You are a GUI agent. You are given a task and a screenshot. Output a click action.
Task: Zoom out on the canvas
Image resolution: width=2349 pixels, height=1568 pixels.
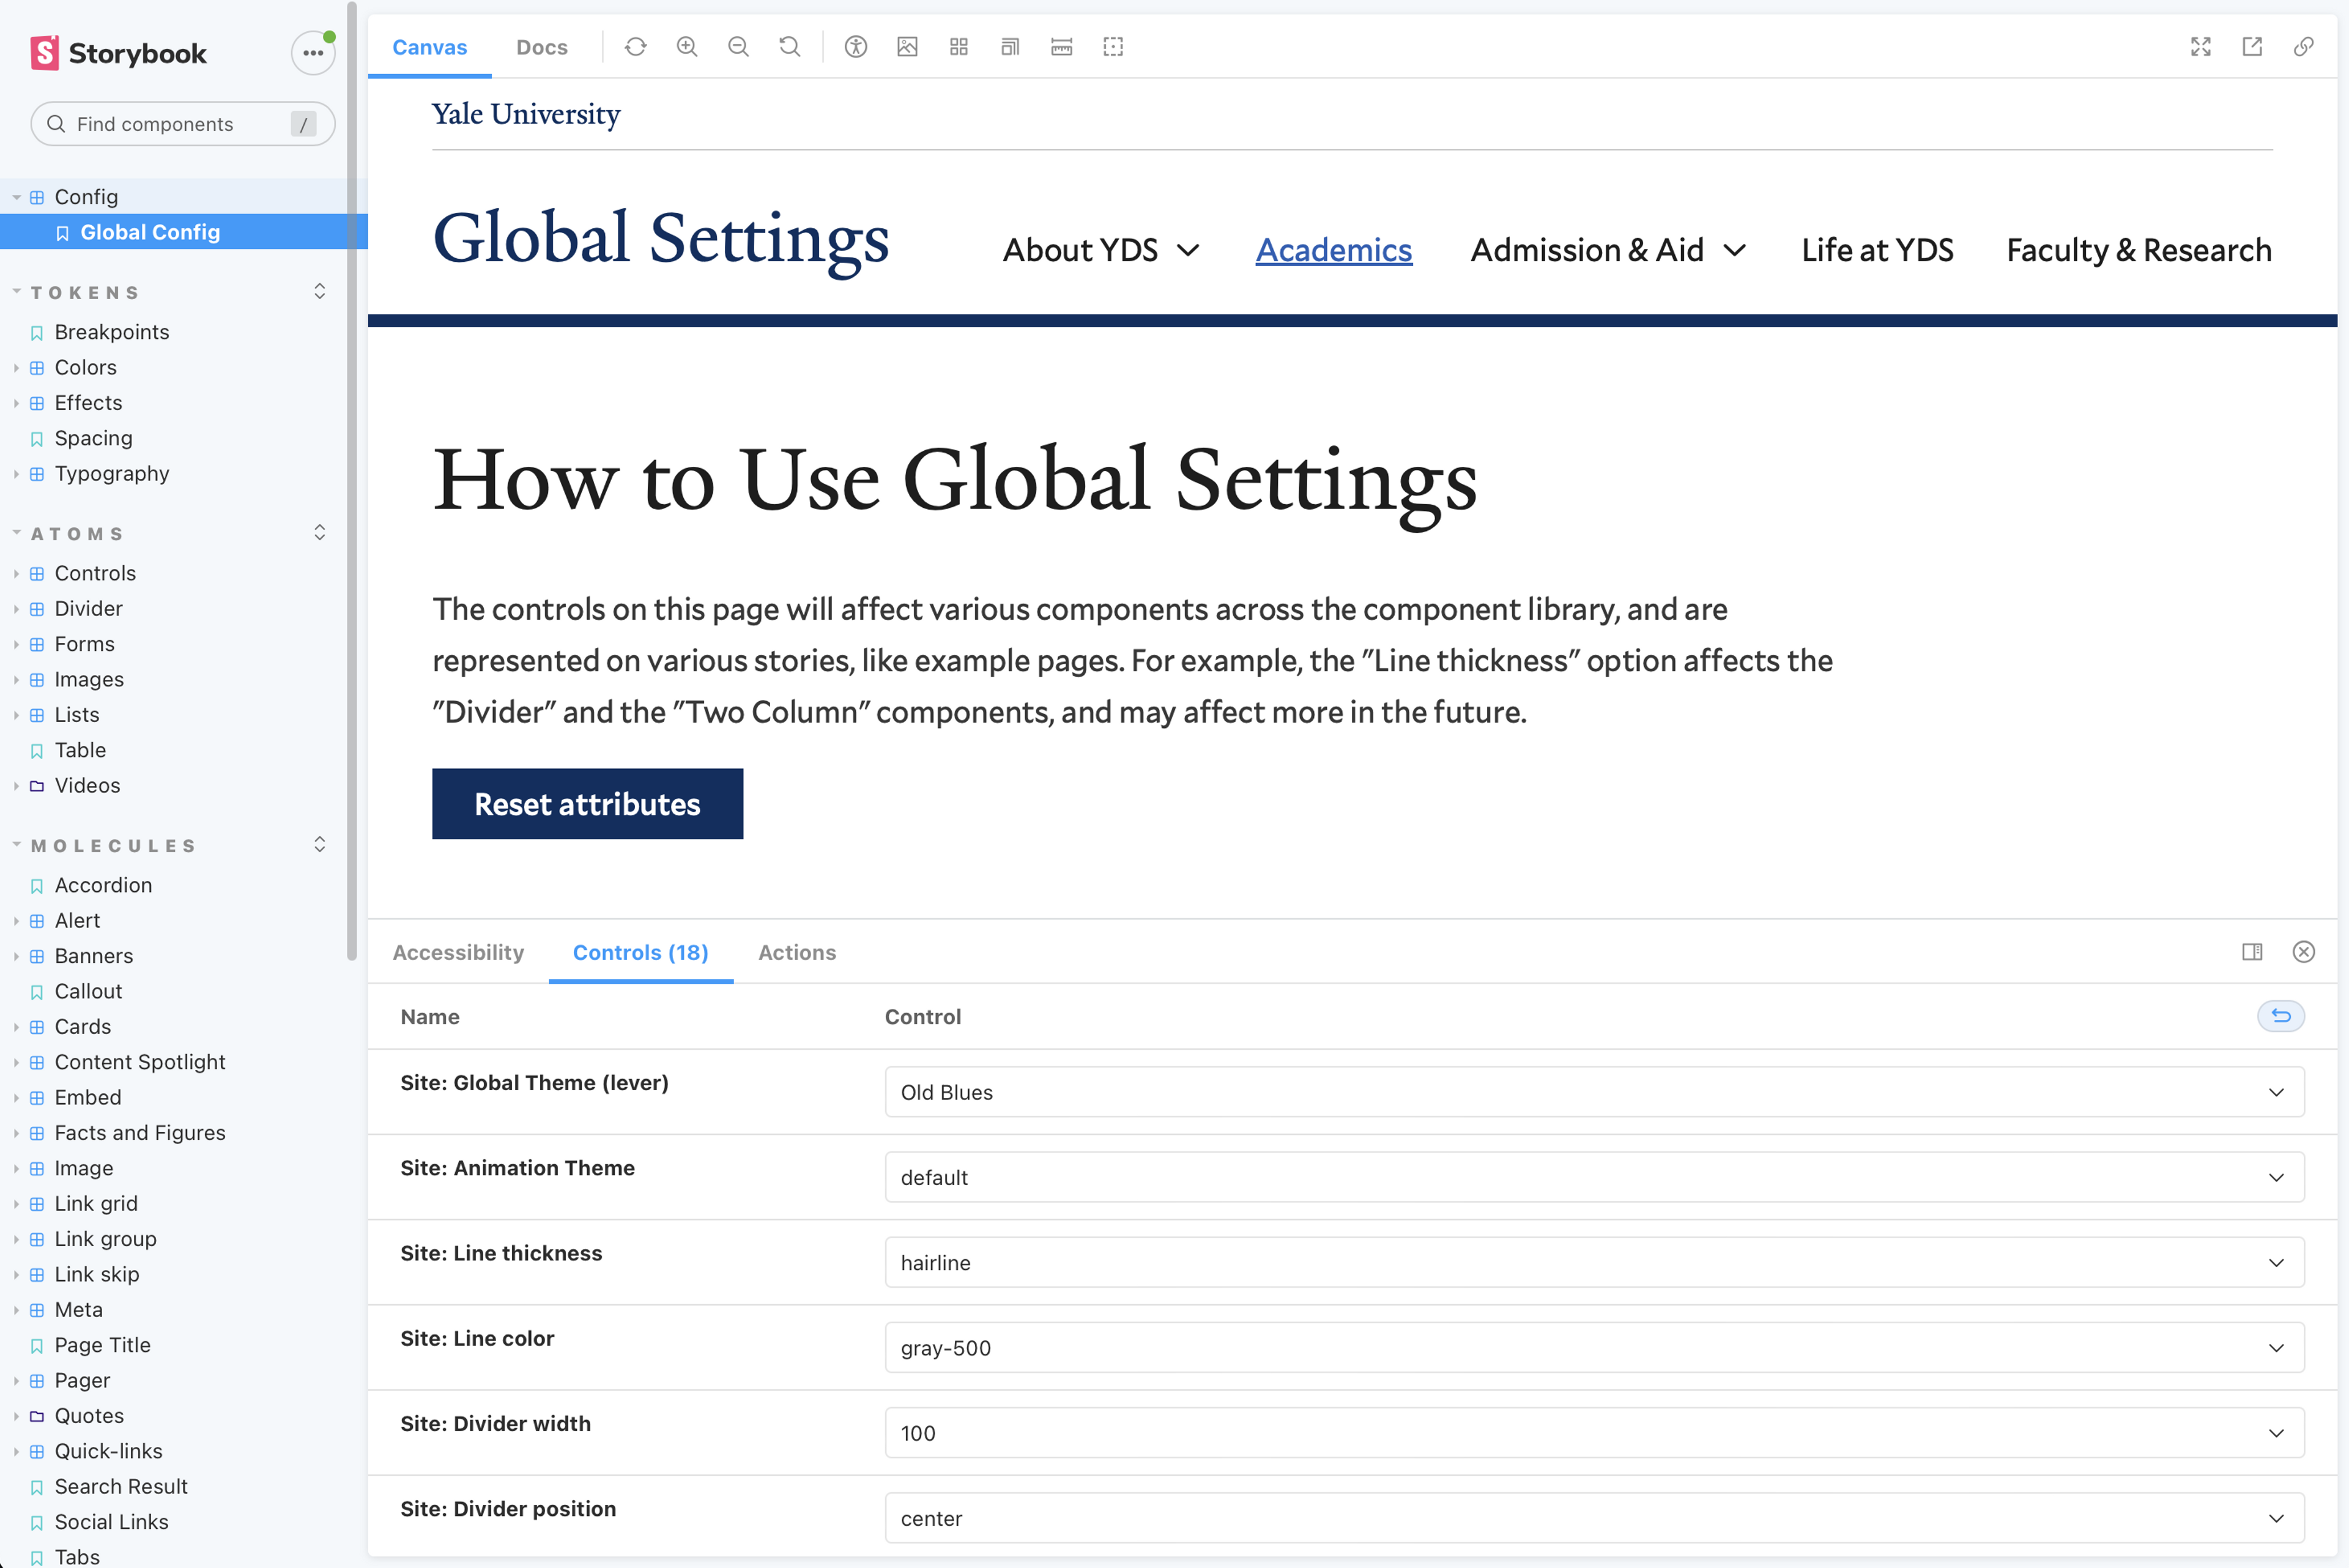[x=738, y=47]
